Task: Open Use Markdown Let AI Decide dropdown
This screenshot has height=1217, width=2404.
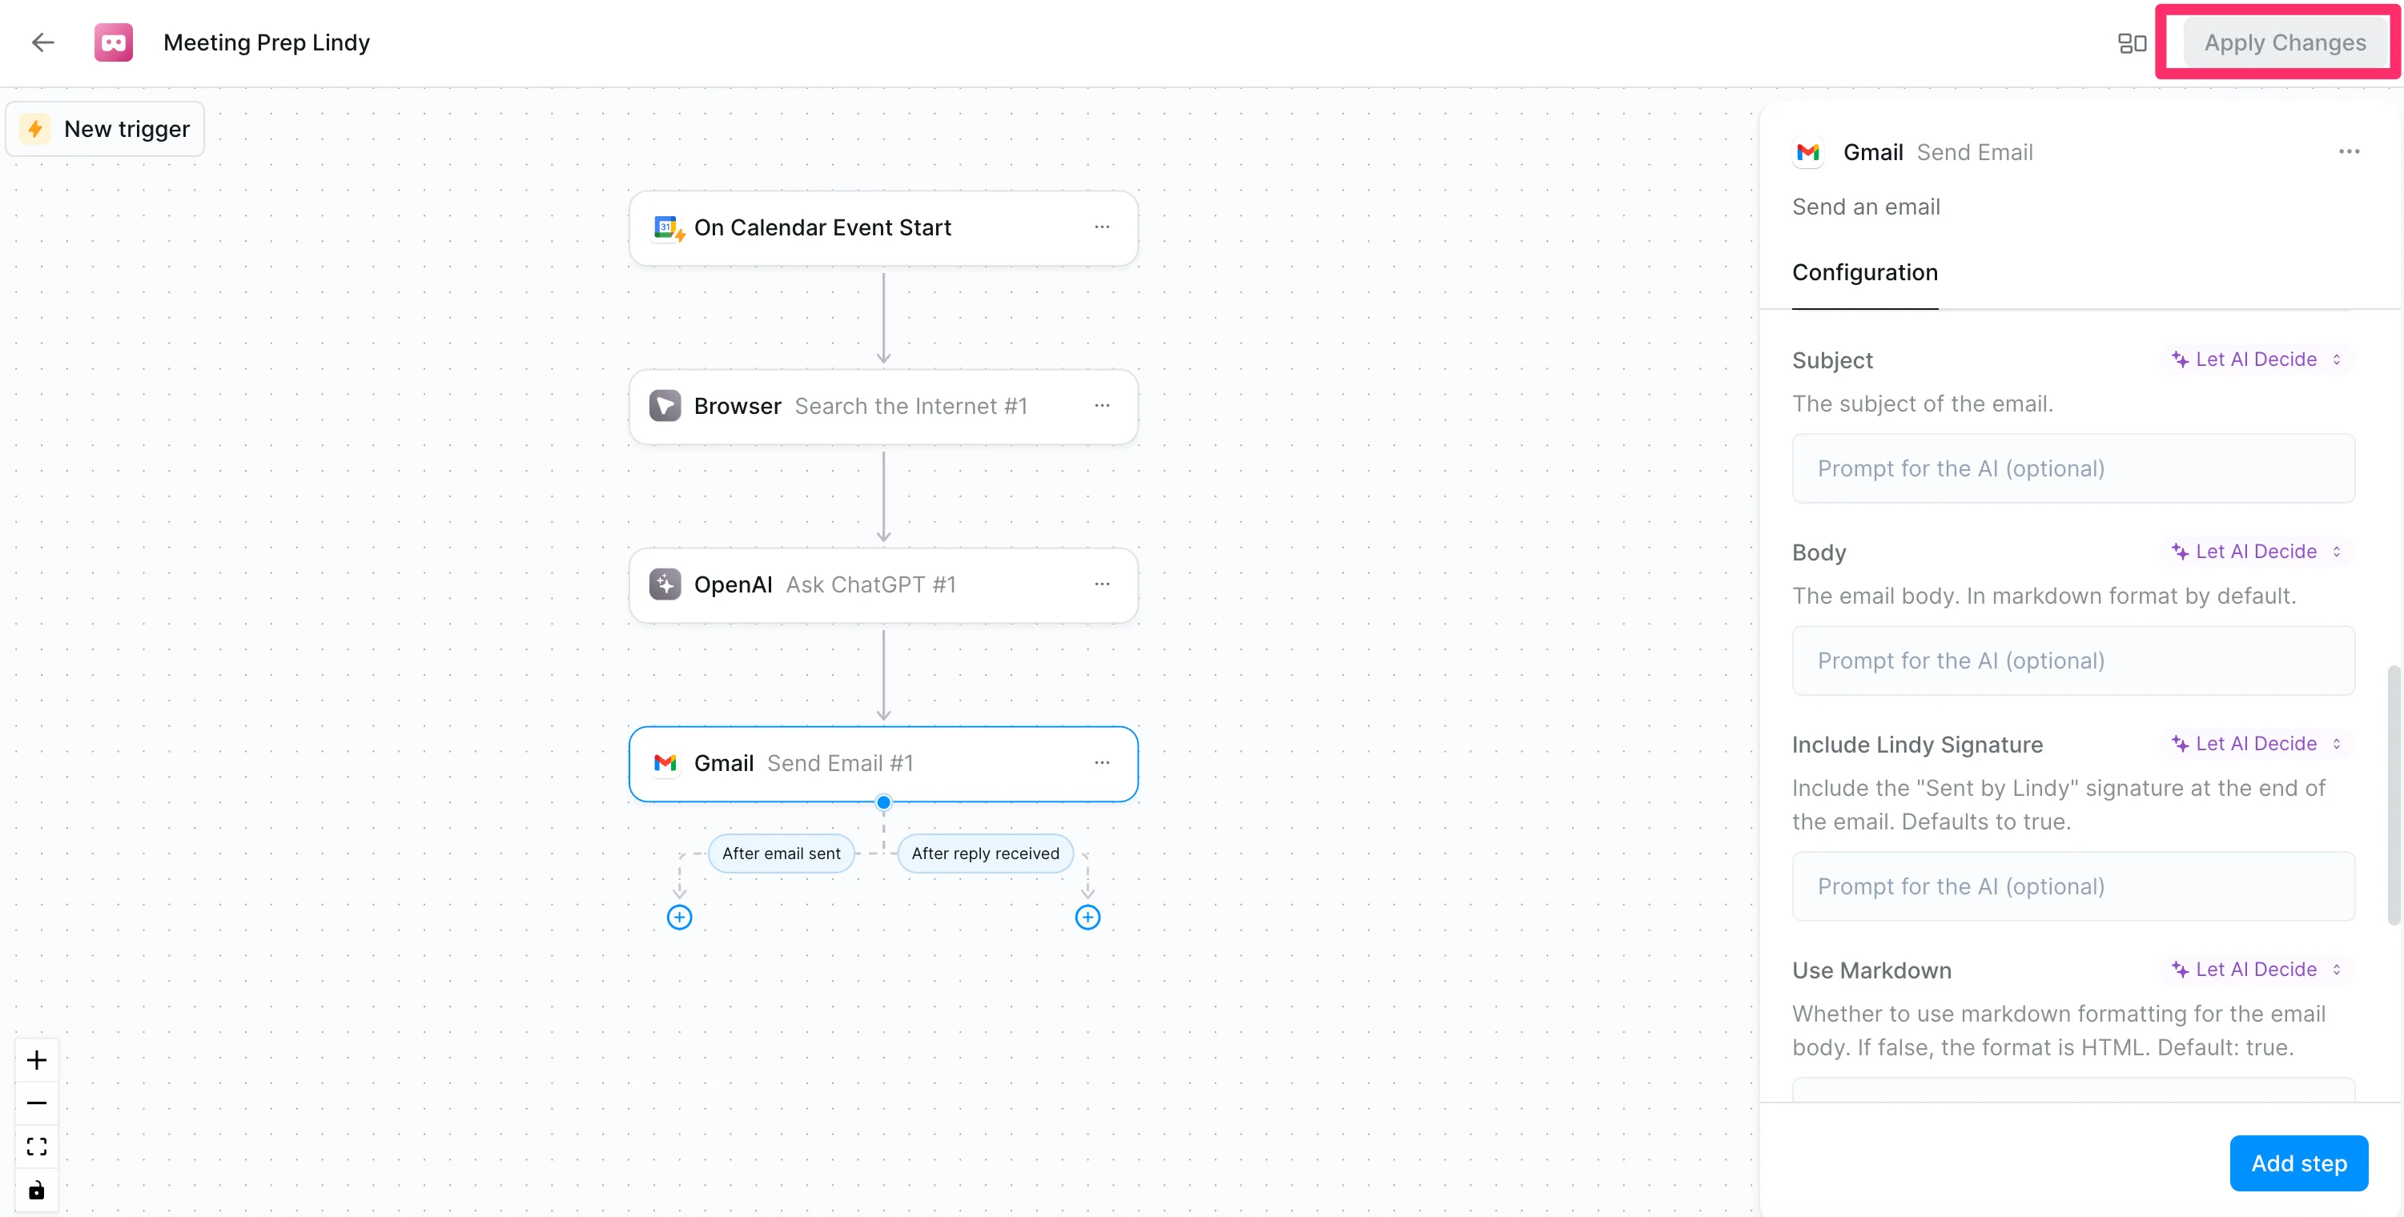Action: click(x=2257, y=970)
